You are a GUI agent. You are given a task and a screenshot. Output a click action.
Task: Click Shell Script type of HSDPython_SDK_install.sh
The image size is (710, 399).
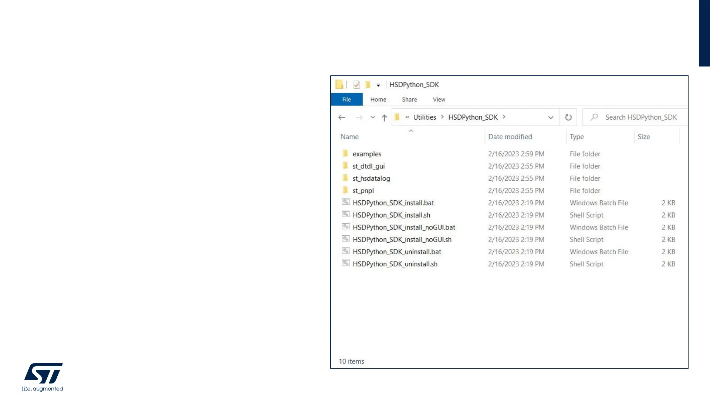[x=586, y=215]
